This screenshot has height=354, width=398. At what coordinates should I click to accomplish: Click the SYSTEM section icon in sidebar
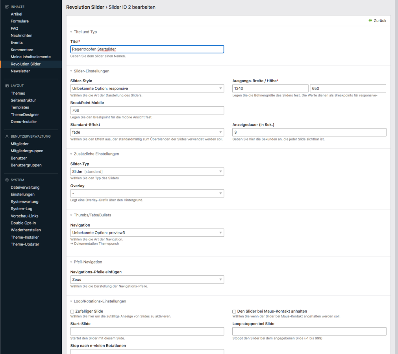click(x=7, y=180)
